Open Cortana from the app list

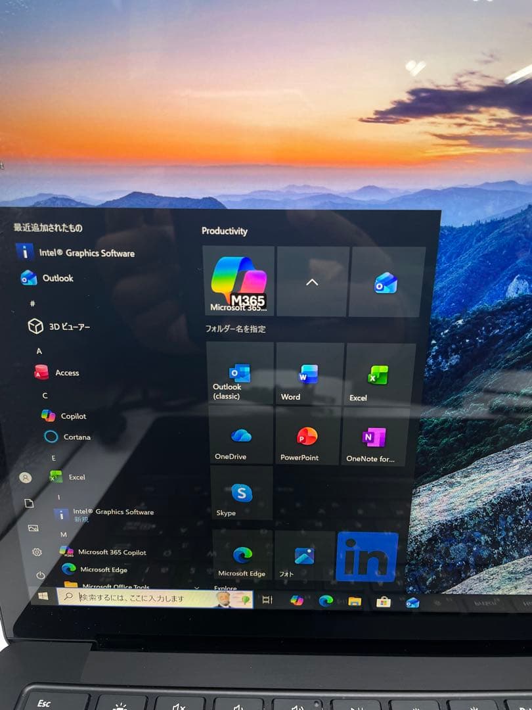[67, 437]
